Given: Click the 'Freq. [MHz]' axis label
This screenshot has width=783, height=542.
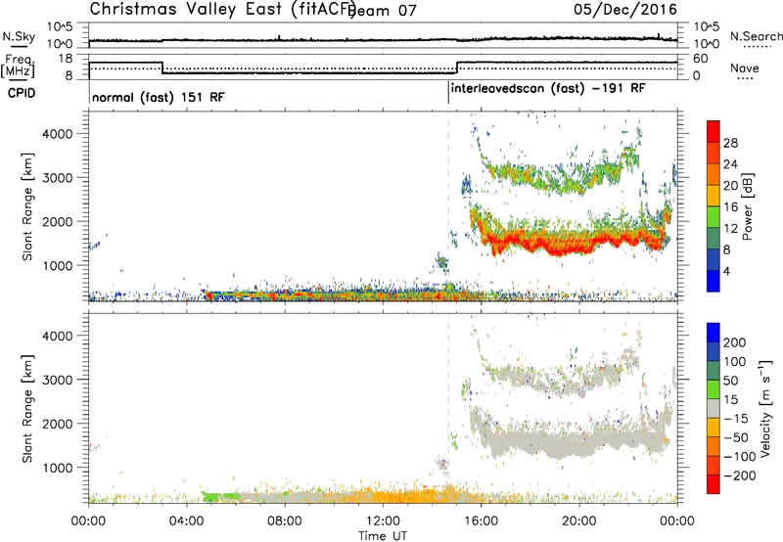Looking at the screenshot, I should pyautogui.click(x=18, y=66).
